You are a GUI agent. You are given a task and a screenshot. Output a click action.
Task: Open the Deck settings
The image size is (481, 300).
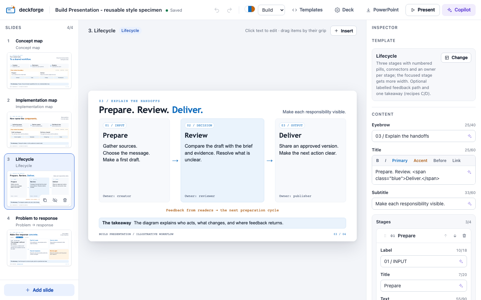point(344,10)
